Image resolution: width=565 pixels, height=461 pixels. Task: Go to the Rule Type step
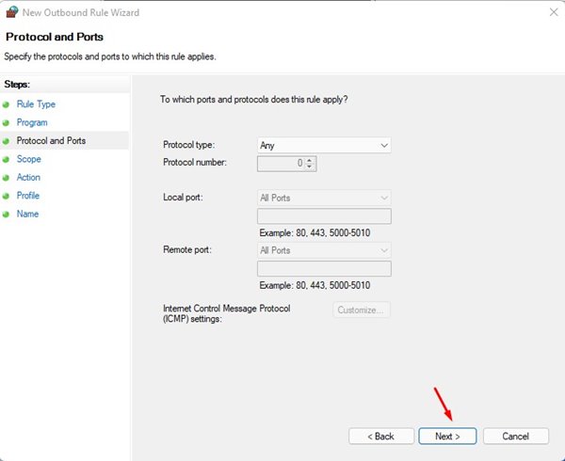[x=36, y=104]
